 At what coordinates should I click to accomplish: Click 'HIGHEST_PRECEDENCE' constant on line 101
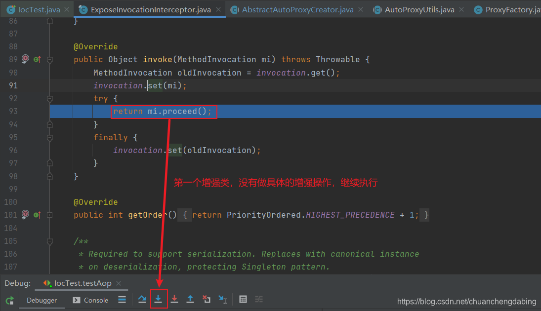click(x=350, y=215)
